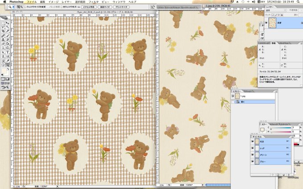Select the Notes tool
303x189 pixels.
3,61
